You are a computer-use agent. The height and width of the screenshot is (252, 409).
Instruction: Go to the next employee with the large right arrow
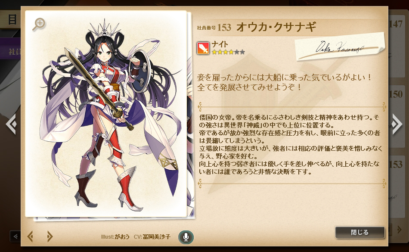[x=397, y=124]
